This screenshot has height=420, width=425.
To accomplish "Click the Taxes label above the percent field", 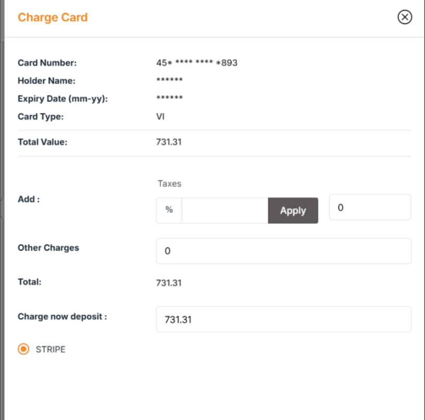I will 169,184.
